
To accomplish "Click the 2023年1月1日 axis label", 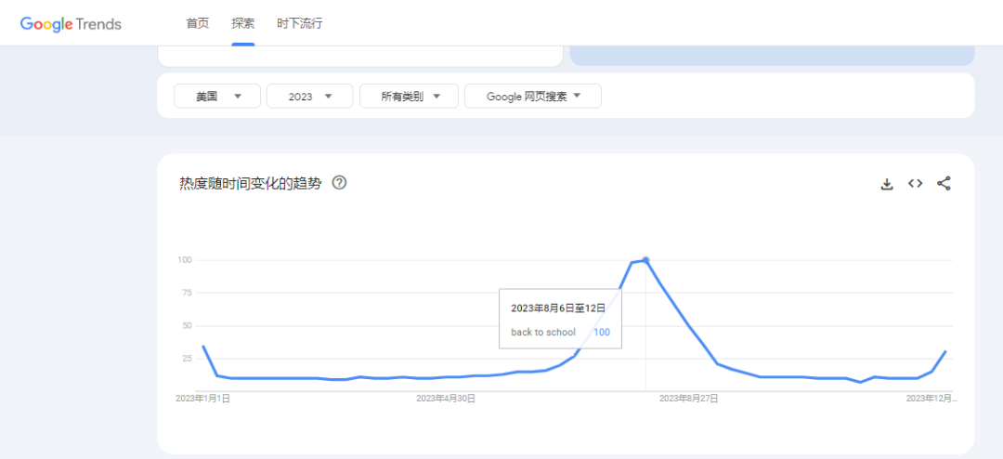I will point(202,399).
